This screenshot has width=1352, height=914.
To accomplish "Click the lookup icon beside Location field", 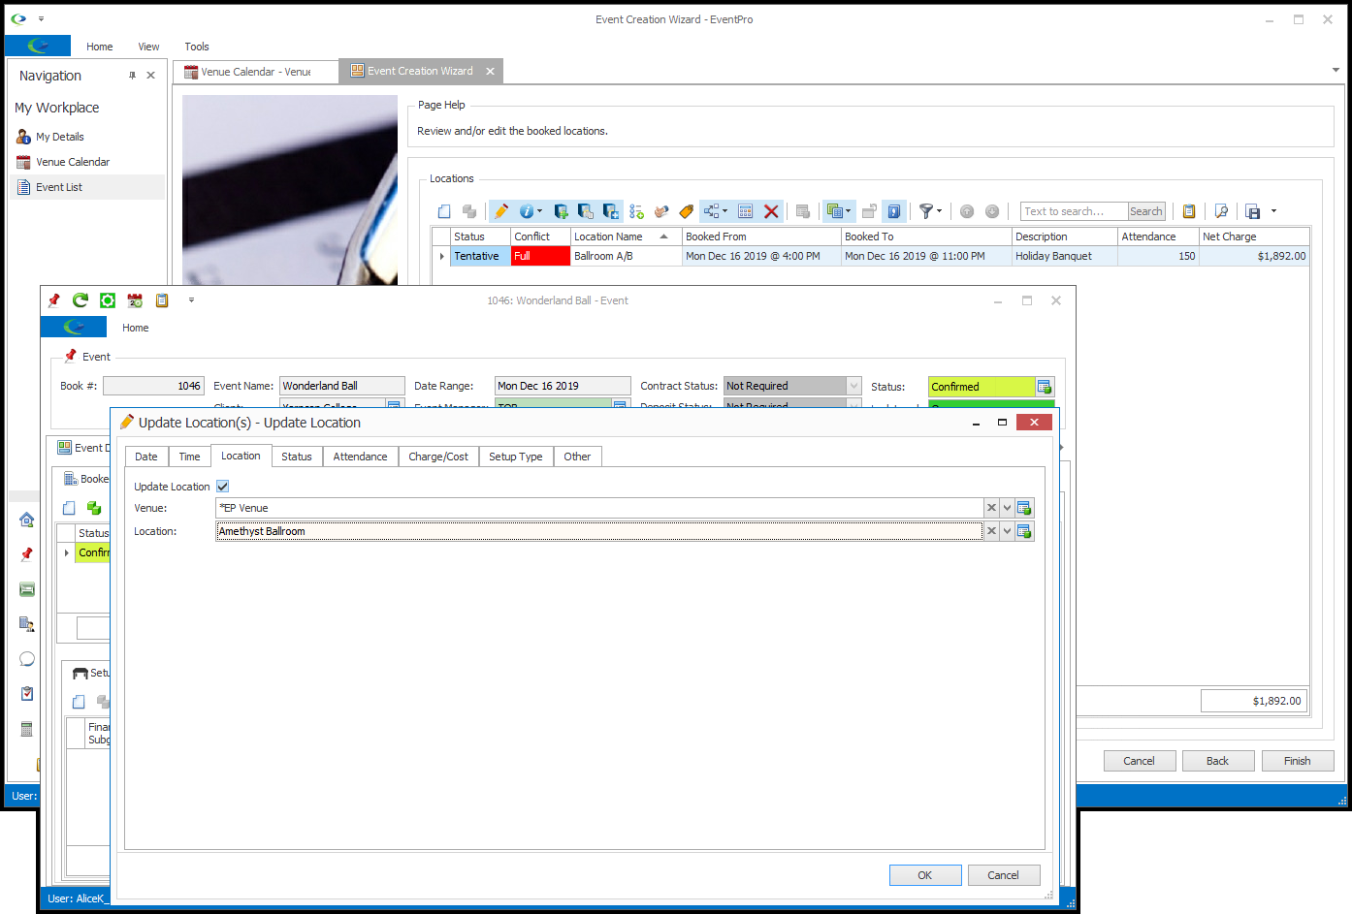I will pos(1024,531).
